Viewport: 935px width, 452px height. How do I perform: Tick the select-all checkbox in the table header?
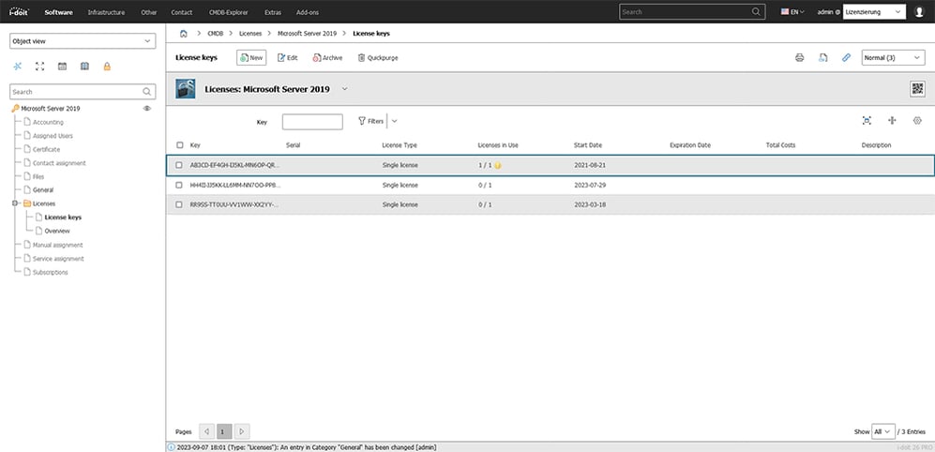coord(179,145)
